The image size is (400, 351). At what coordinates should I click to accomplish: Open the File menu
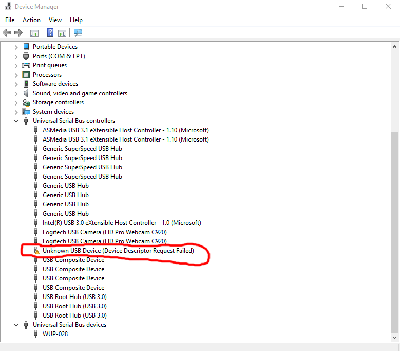10,20
